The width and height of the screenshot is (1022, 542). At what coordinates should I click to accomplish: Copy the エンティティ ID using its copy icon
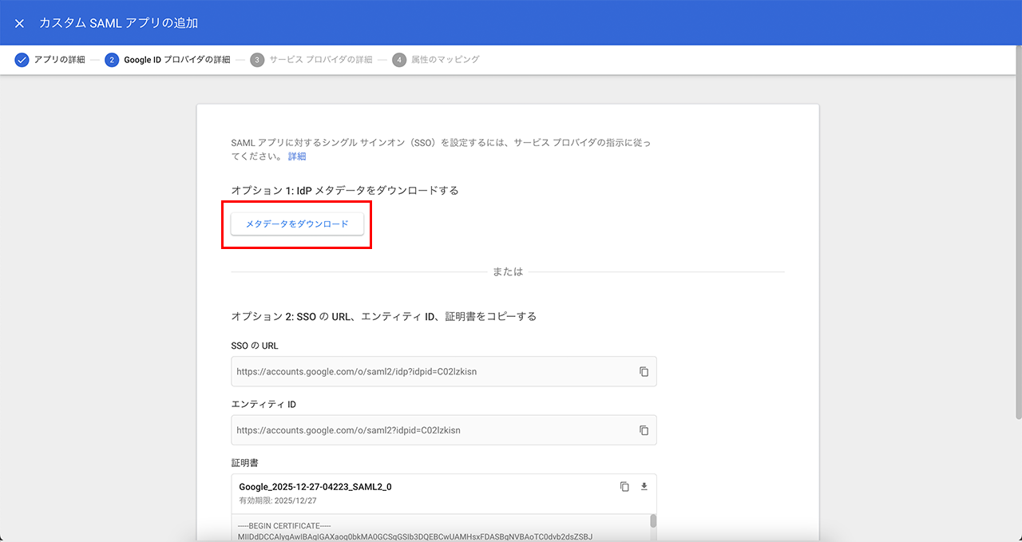(644, 430)
